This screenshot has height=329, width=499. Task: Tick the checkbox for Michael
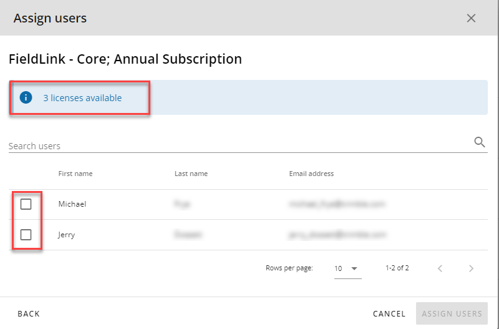point(26,204)
